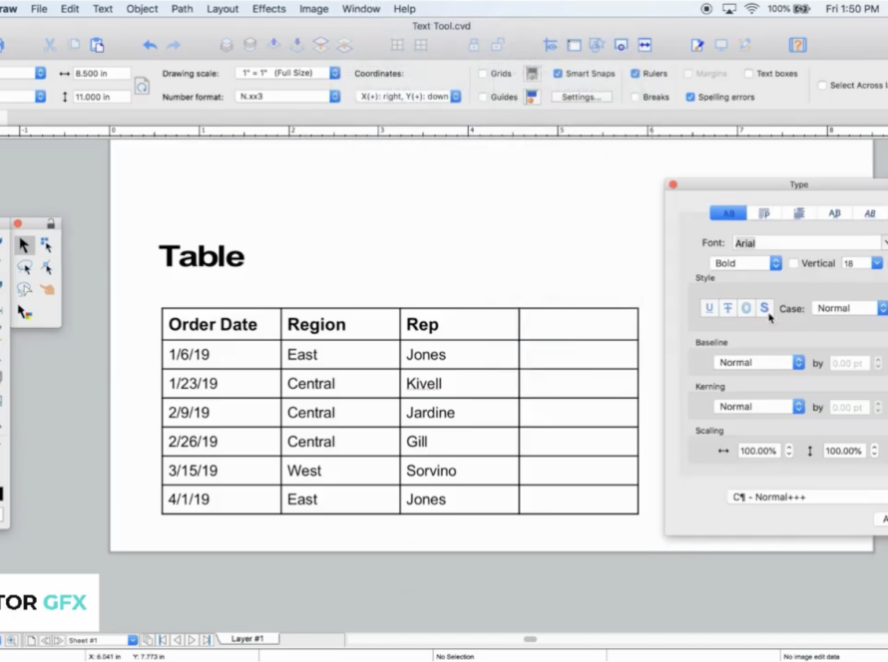
Task: Click the Wi-Fi icon in menu bar
Action: 751,9
